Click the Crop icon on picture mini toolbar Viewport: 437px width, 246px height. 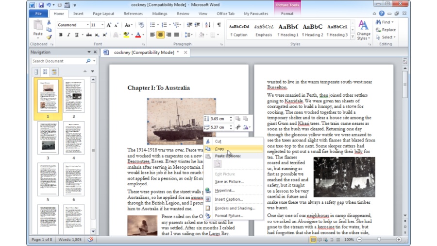(x=238, y=127)
